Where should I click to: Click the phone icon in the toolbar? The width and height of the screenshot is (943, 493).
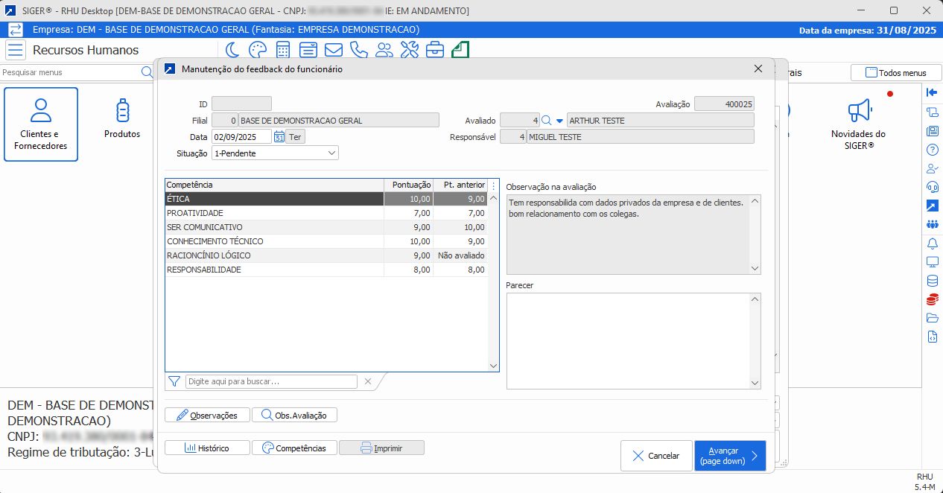(x=358, y=50)
